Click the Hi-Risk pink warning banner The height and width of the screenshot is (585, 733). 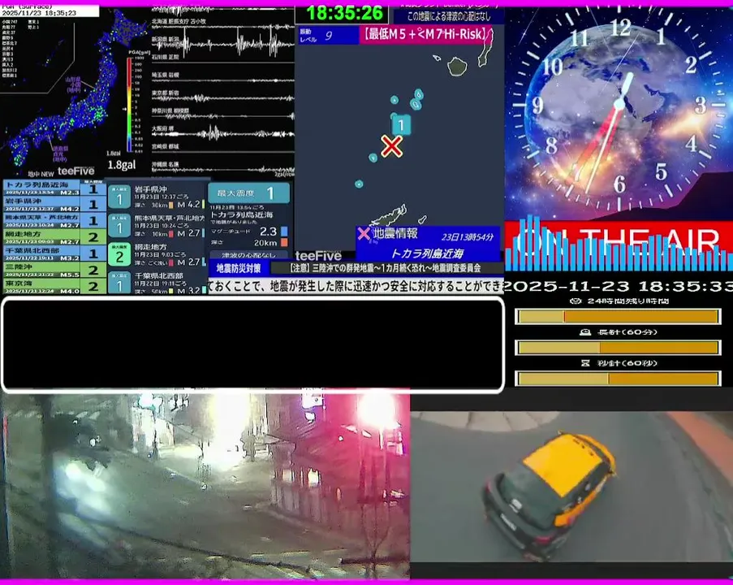(x=426, y=35)
